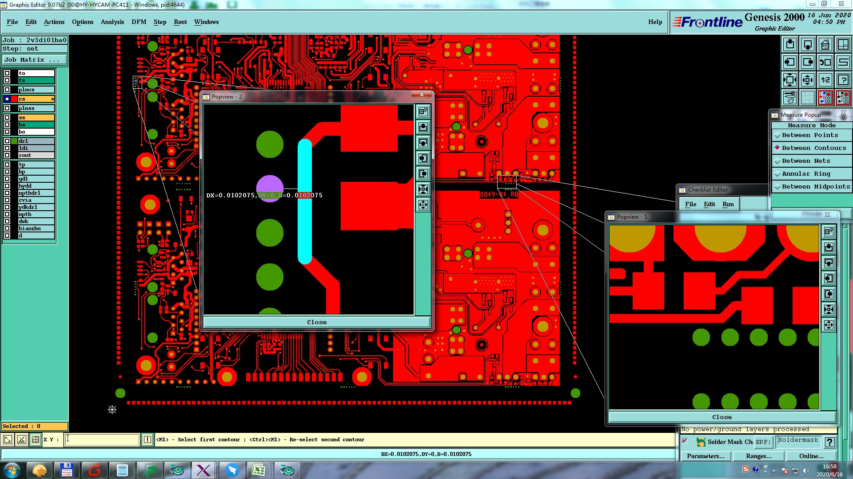Toggle the ss layer checkbox
The width and height of the screenshot is (853, 479).
tap(7, 118)
